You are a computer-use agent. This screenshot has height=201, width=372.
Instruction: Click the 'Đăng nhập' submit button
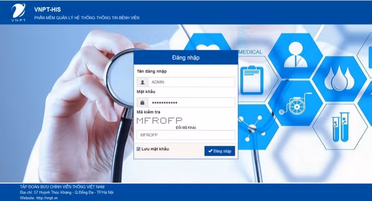point(220,151)
